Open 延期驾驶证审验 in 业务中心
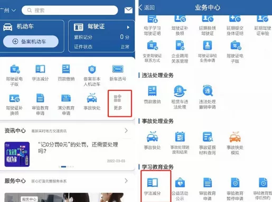The width and height of the screenshot is (272, 202). [262, 25]
